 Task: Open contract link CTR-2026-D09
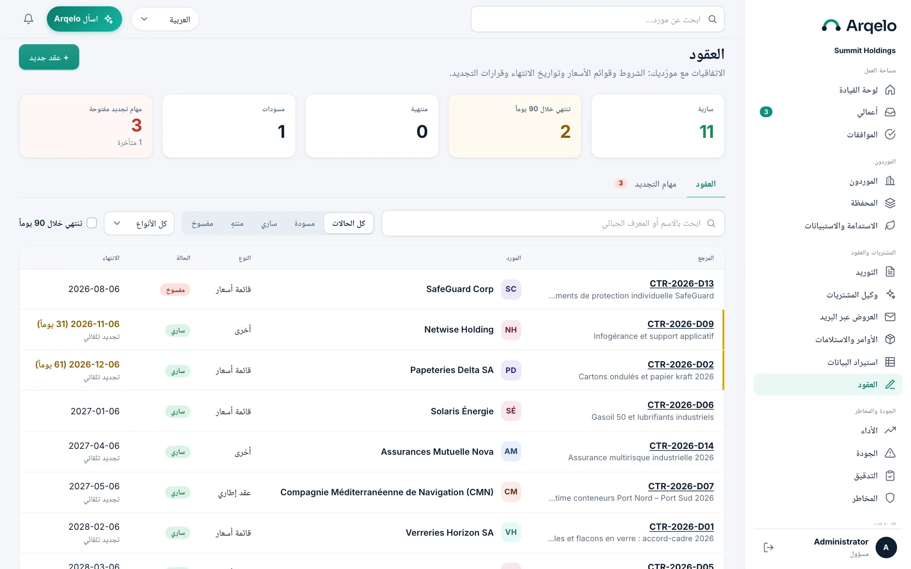click(681, 324)
